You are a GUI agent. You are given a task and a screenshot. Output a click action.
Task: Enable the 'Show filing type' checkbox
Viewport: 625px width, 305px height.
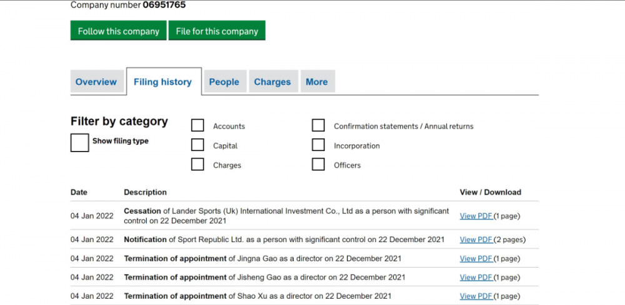[79, 142]
